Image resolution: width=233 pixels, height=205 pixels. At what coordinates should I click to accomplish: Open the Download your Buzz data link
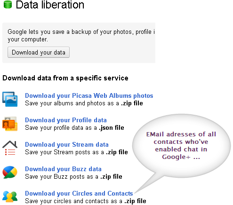[x=63, y=169]
